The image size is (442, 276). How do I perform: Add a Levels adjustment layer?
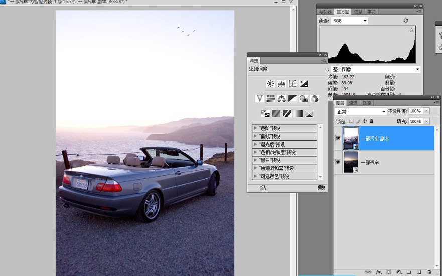tap(281, 83)
